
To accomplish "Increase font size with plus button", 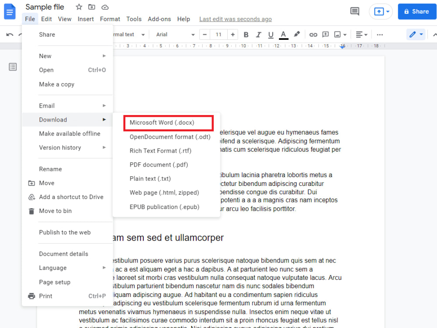I will 233,35.
